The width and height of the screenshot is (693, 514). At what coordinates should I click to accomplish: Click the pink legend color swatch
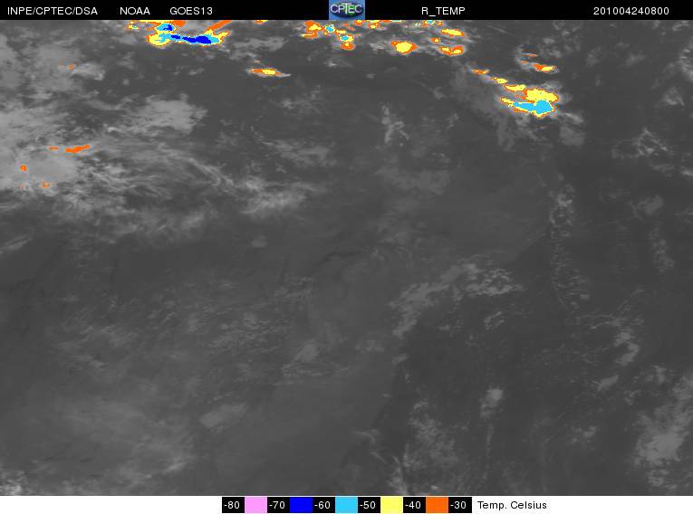pyautogui.click(x=255, y=505)
